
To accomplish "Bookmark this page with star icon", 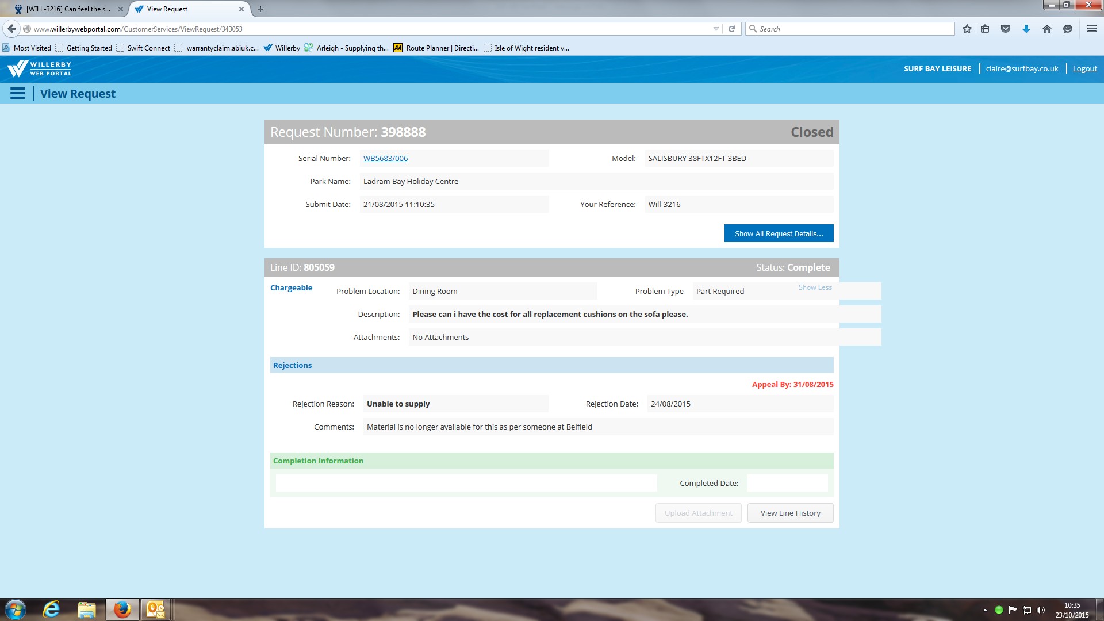I will pyautogui.click(x=967, y=29).
